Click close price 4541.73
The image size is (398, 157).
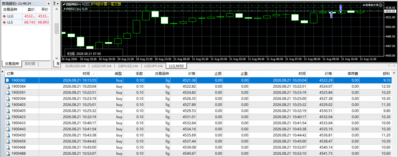325,153
